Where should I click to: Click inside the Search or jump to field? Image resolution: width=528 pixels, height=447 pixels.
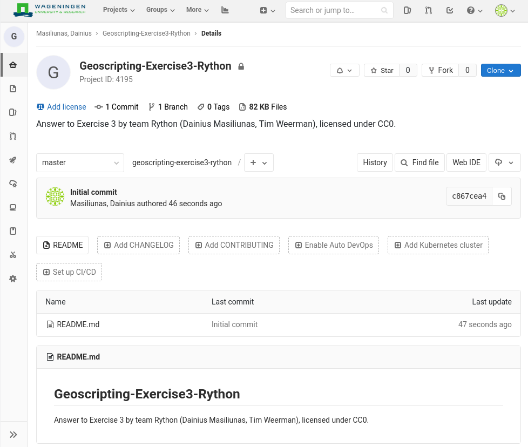pos(335,10)
